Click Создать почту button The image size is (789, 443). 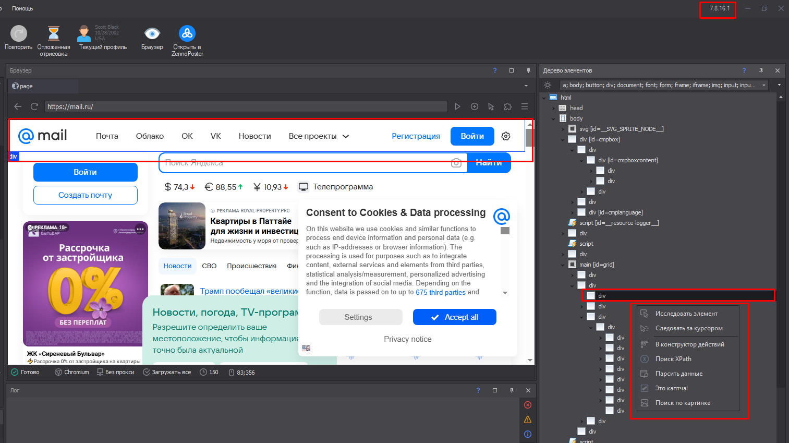coord(86,195)
